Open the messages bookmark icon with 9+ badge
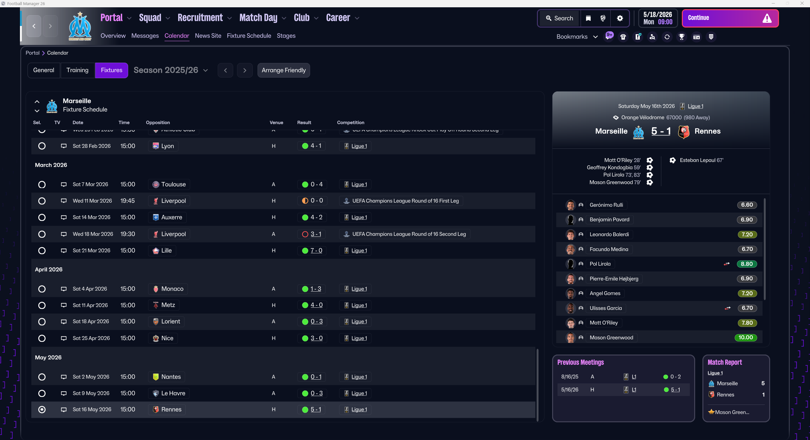The image size is (810, 440). point(609,37)
